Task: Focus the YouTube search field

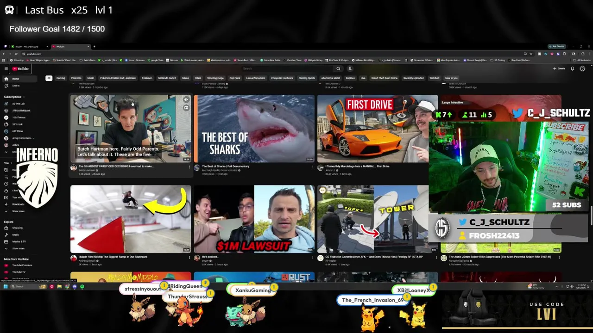Action: pos(287,68)
